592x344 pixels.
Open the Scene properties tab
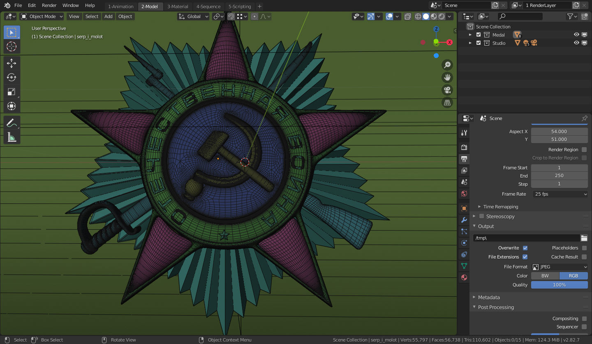(464, 182)
